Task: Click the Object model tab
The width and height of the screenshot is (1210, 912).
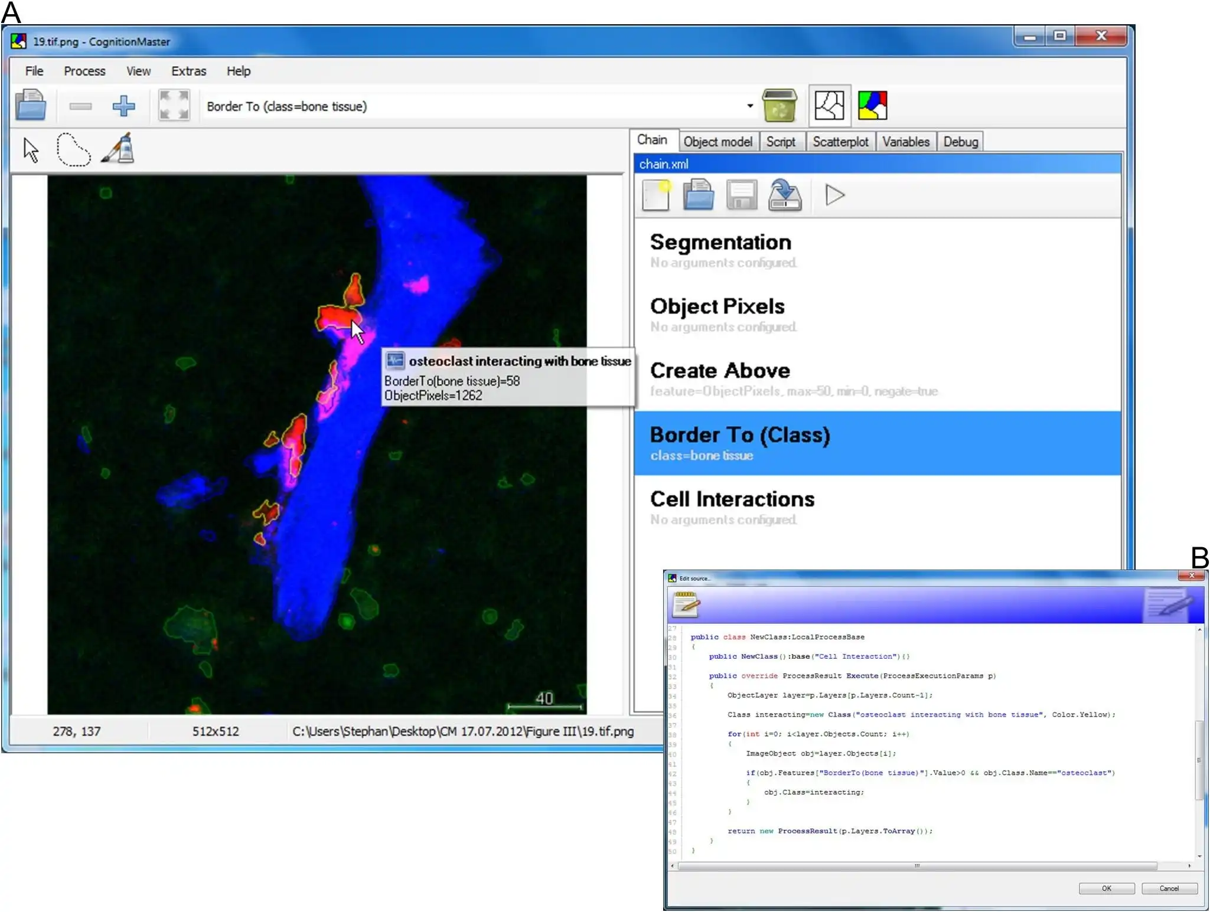Action: (x=717, y=141)
